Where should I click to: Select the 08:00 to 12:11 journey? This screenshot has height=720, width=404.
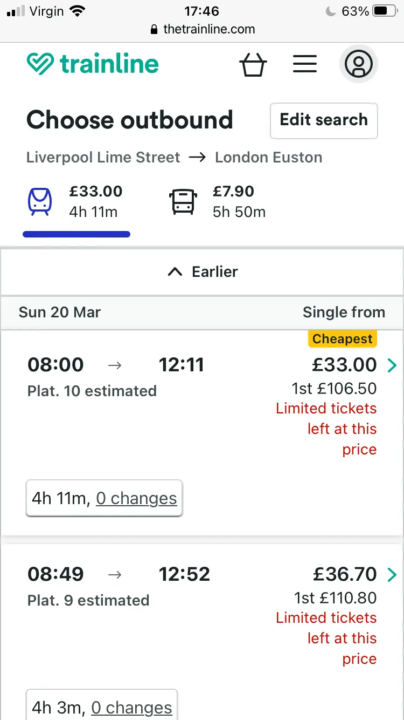point(202,432)
